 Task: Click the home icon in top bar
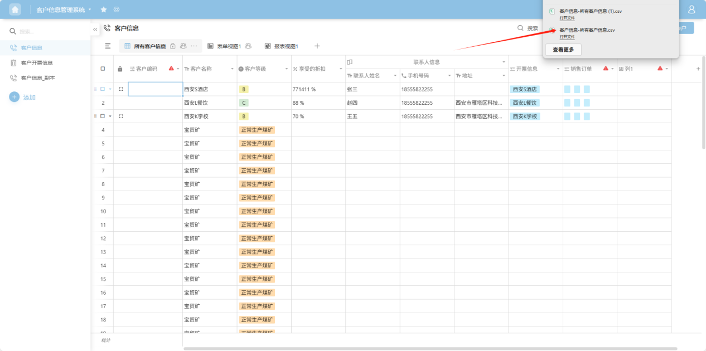(x=15, y=9)
